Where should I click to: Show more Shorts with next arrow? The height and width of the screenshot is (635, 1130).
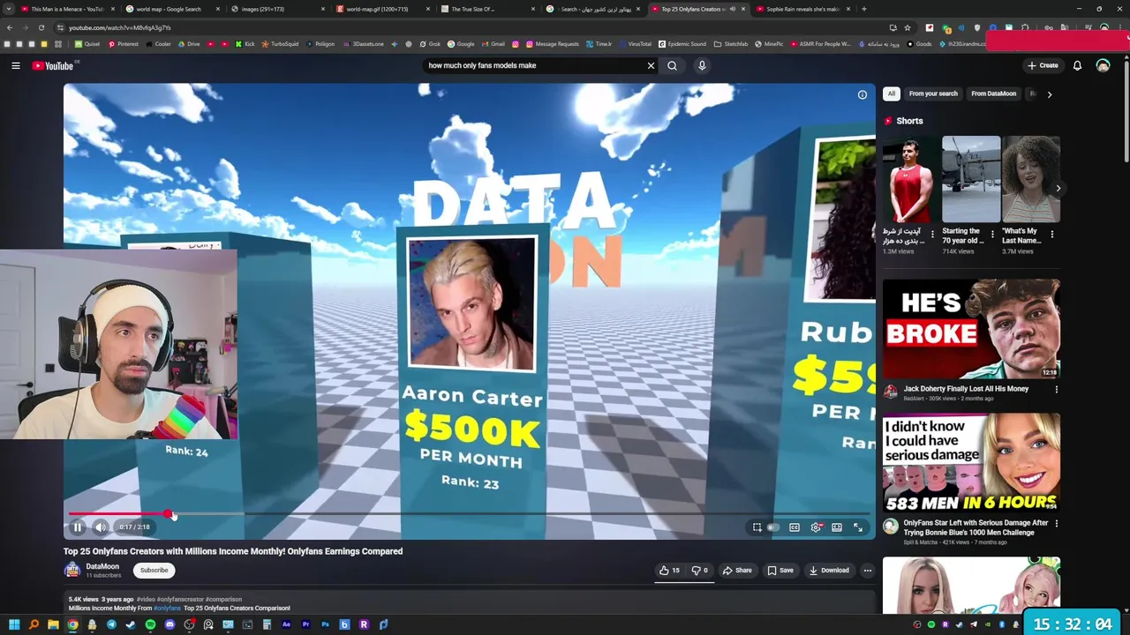coord(1058,188)
